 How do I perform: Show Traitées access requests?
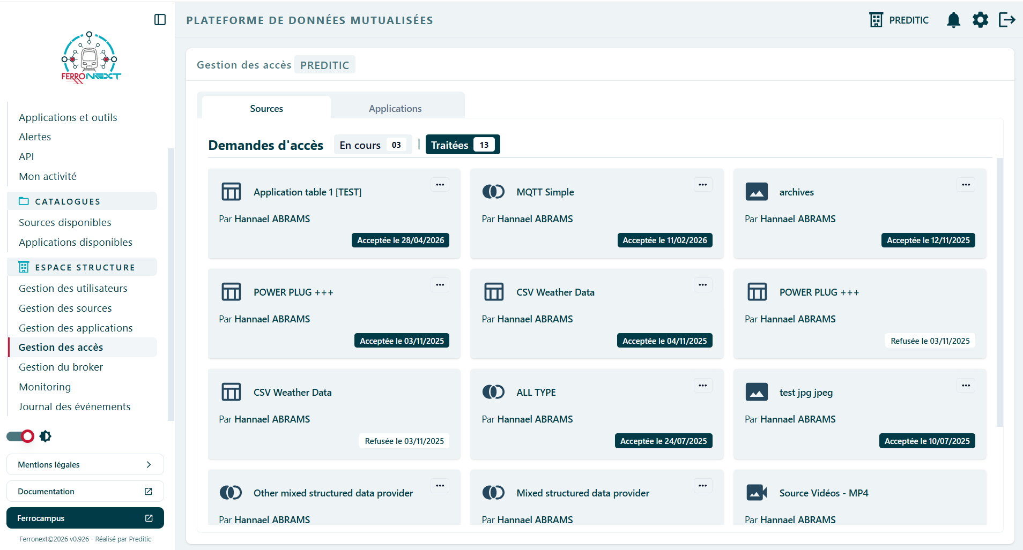(463, 145)
